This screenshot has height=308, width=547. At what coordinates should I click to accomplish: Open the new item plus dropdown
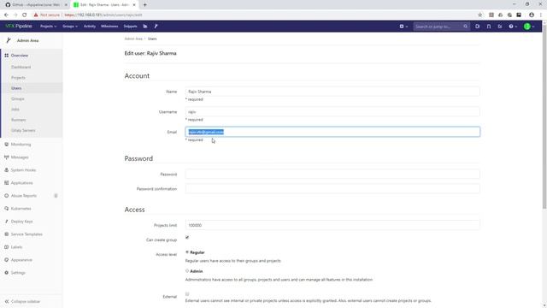[x=403, y=27]
